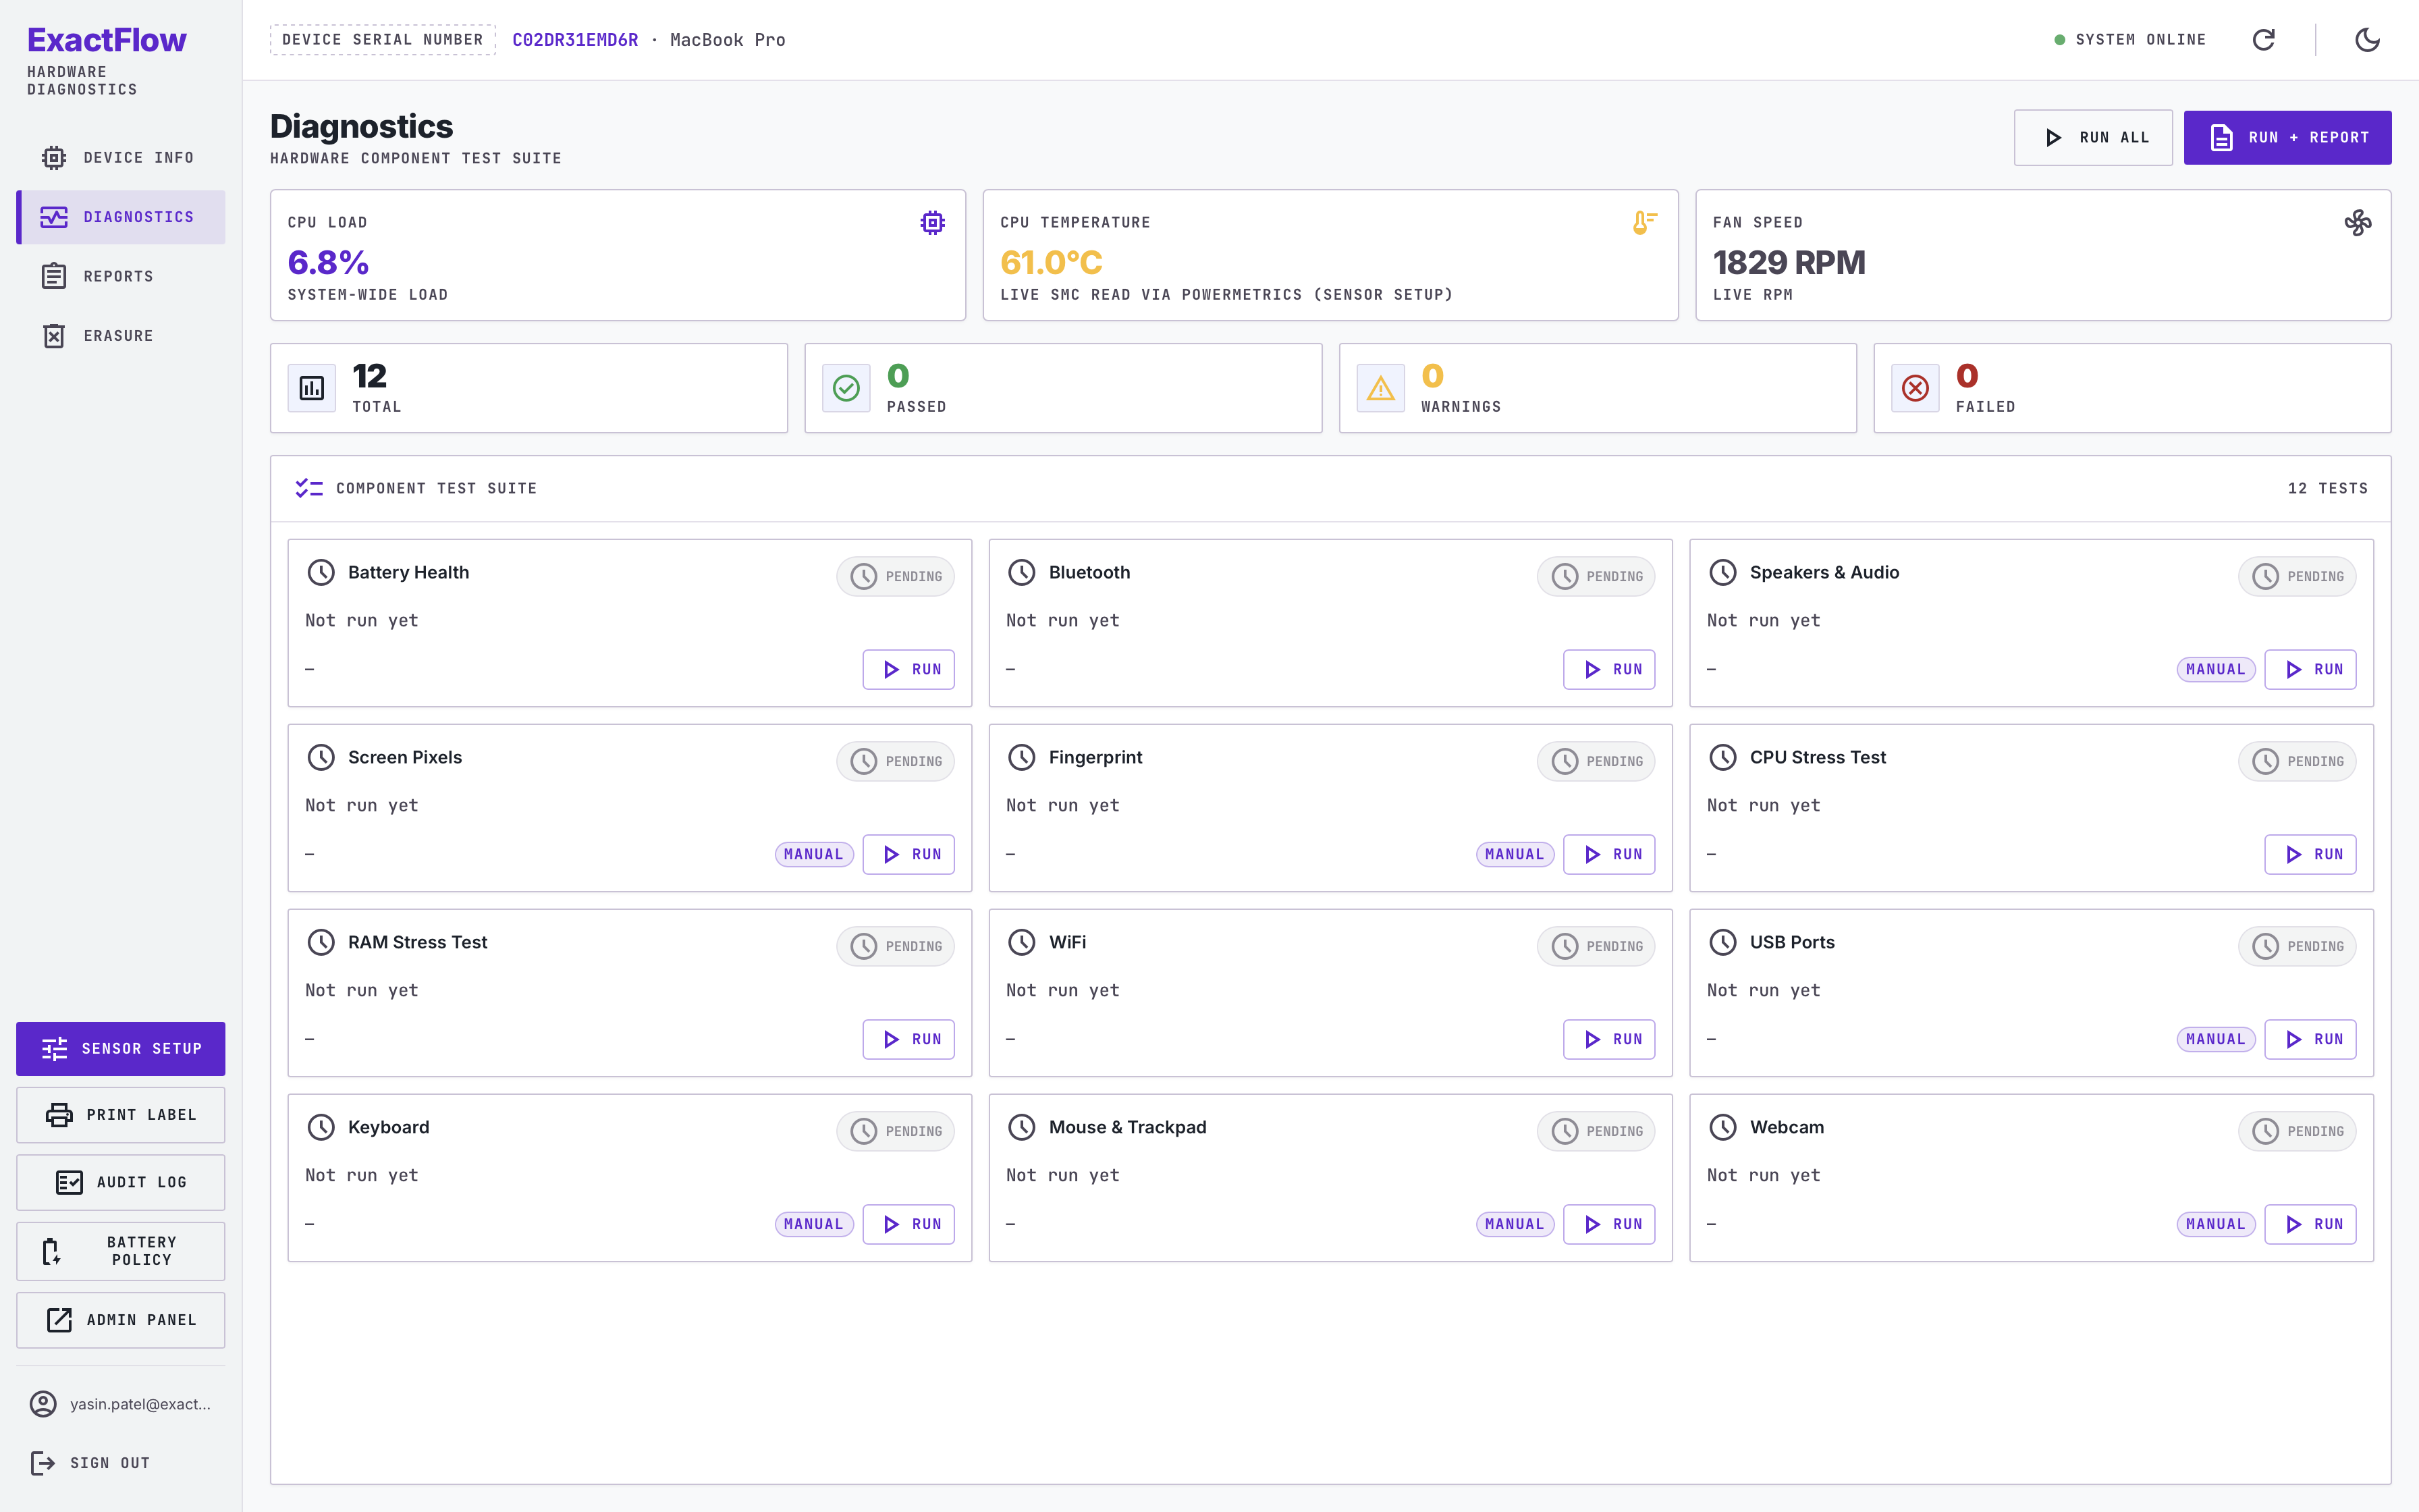Run the Mouse & Trackpad test
Screen dimensions: 2419x1512
(x=1609, y=1224)
